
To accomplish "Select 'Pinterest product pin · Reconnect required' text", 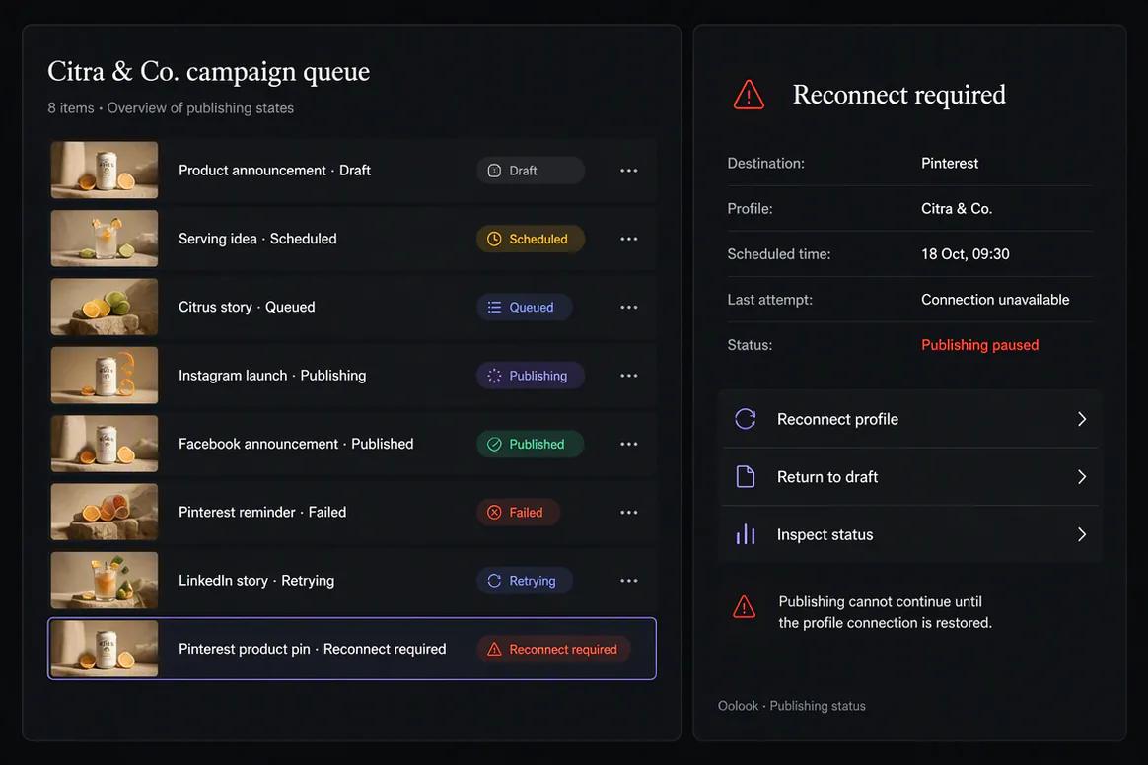I will tap(312, 650).
